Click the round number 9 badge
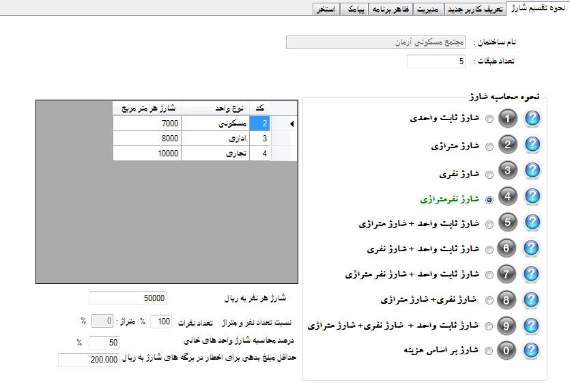 pyautogui.click(x=507, y=325)
